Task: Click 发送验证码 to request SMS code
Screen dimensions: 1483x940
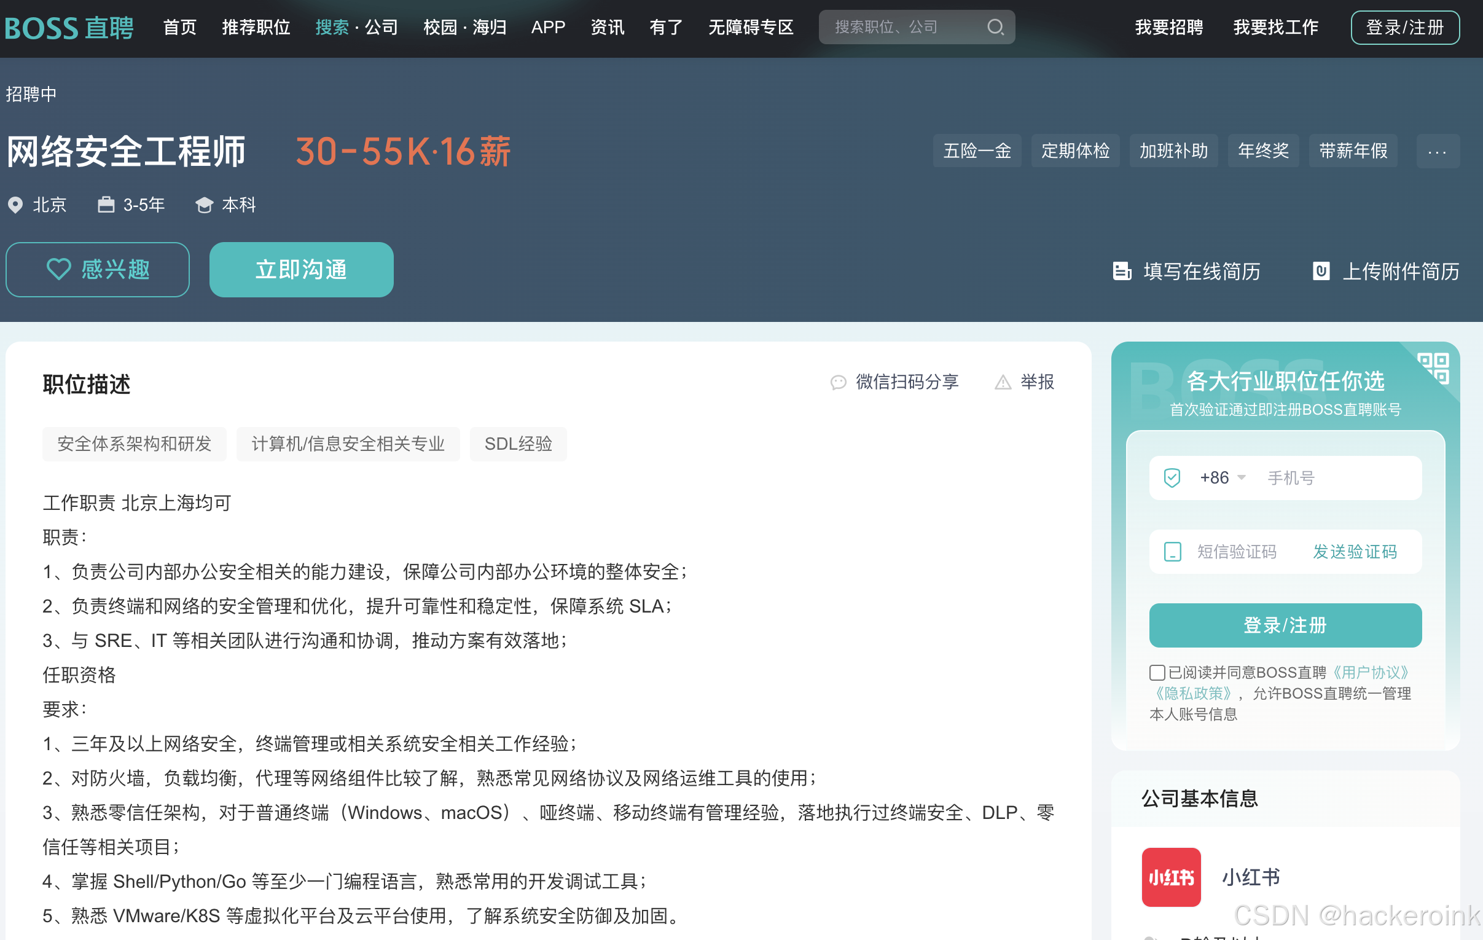Action: [x=1355, y=551]
